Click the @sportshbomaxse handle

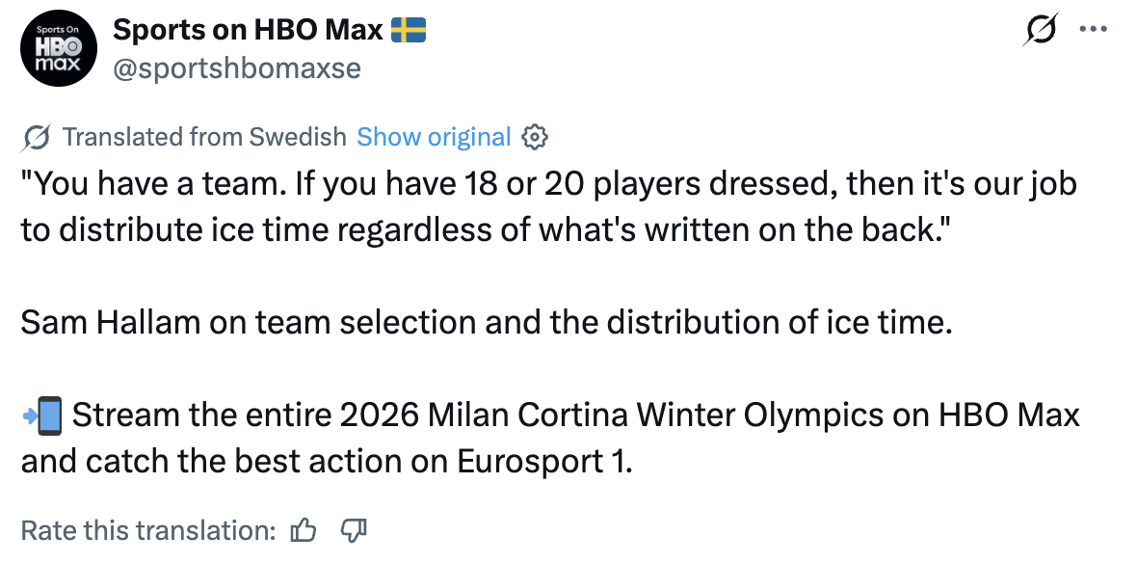237,69
